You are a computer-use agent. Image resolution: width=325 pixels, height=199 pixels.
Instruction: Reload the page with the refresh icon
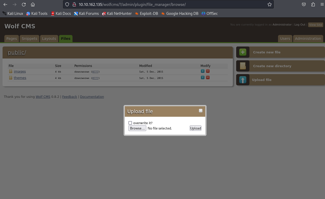pyautogui.click(x=23, y=4)
